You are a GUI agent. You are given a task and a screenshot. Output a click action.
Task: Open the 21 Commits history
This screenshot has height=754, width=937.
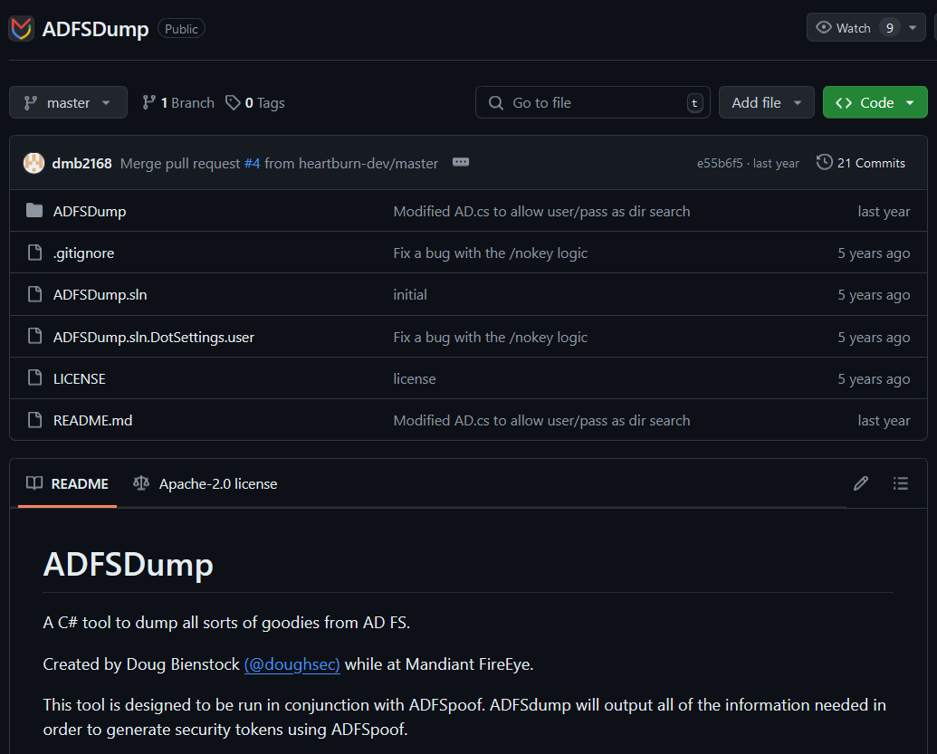[x=861, y=163]
